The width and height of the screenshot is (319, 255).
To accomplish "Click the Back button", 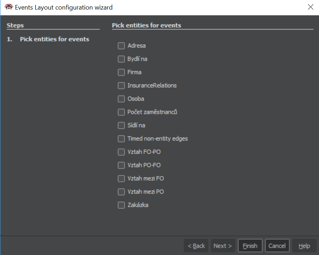I will [196, 246].
